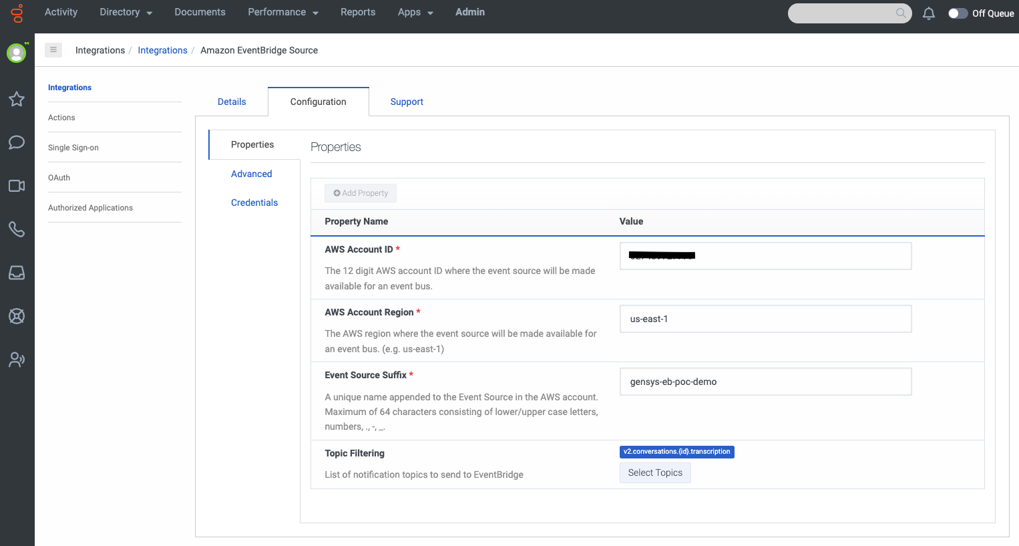Click the Value column header
1019x546 pixels.
pyautogui.click(x=631, y=221)
